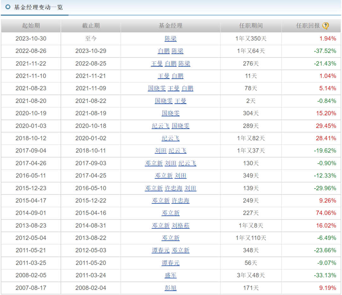This screenshot has width=342, height=295.
Task: Open 邓立新 link in the 2014-09-01 row
Action: coord(171,213)
